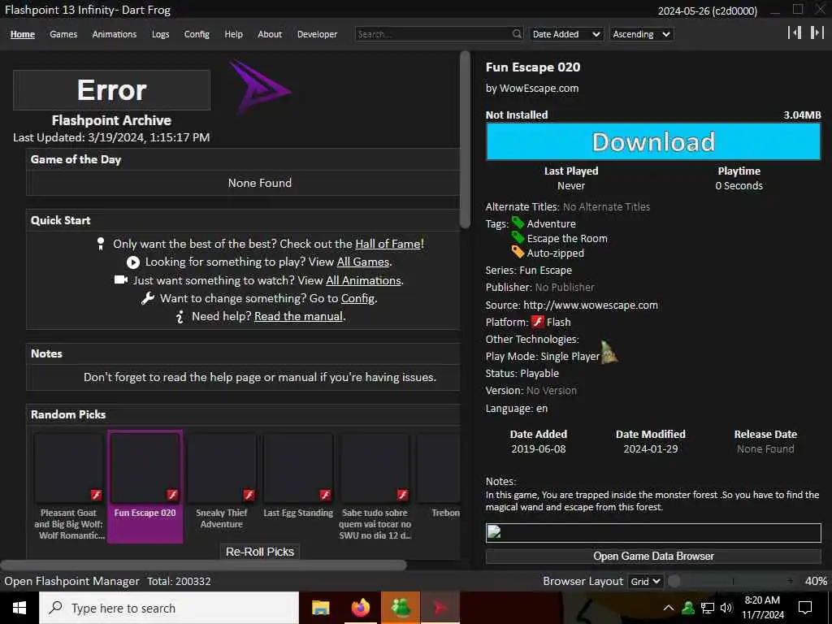Select the Last Egg Standing pick
Image resolution: width=832 pixels, height=624 pixels.
[x=298, y=486]
